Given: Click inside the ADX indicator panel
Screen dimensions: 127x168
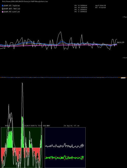Looking at the screenshot, I should 65,148.
